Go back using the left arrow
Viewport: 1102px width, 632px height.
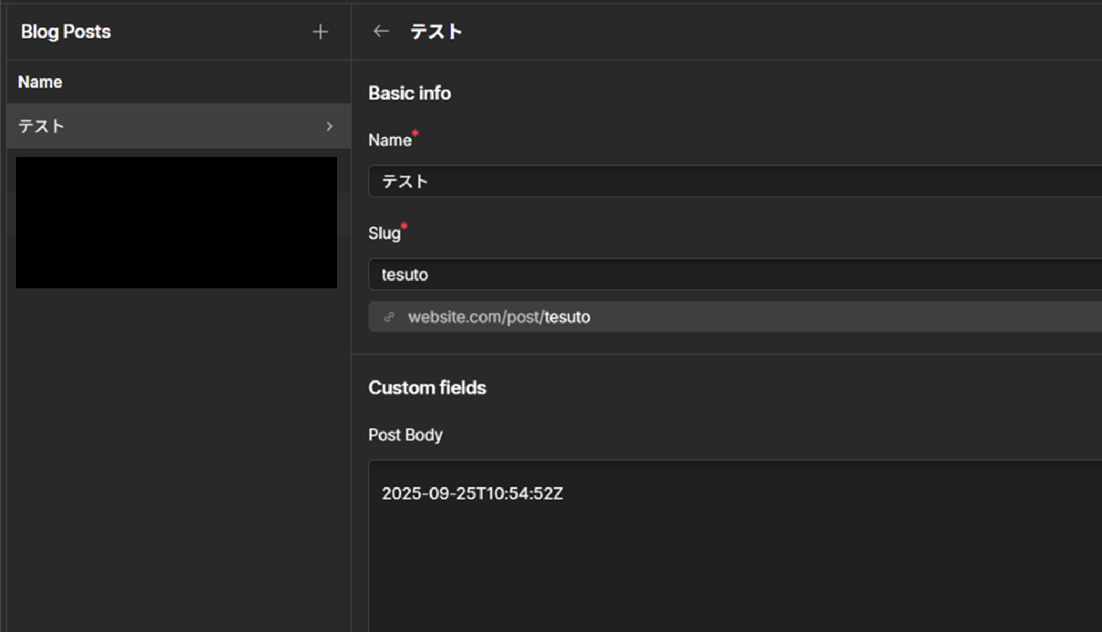(381, 31)
